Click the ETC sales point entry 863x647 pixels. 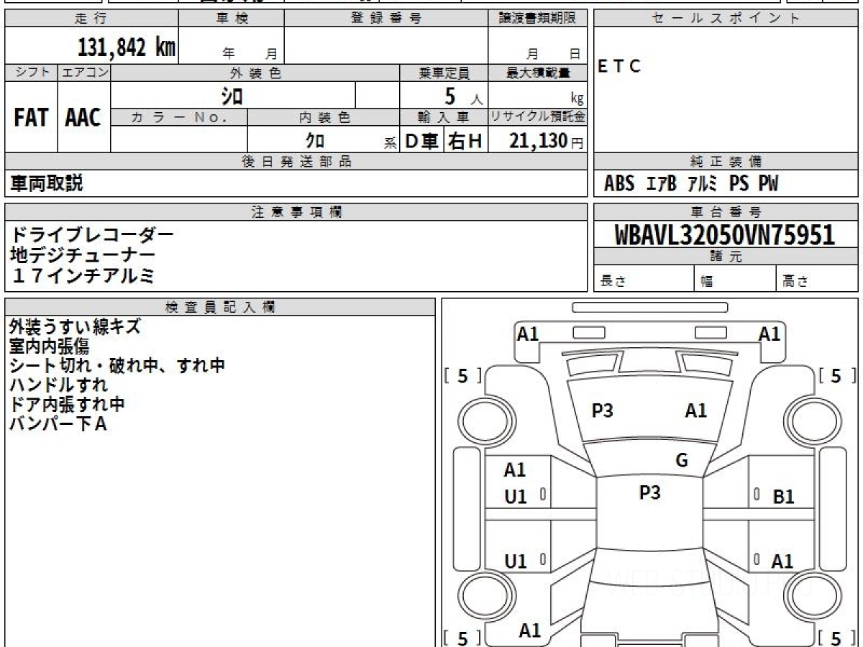tap(619, 66)
